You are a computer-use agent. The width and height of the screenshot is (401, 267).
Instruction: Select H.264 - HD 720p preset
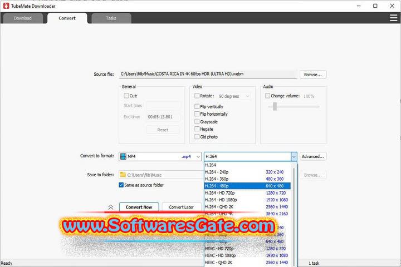[247, 193]
